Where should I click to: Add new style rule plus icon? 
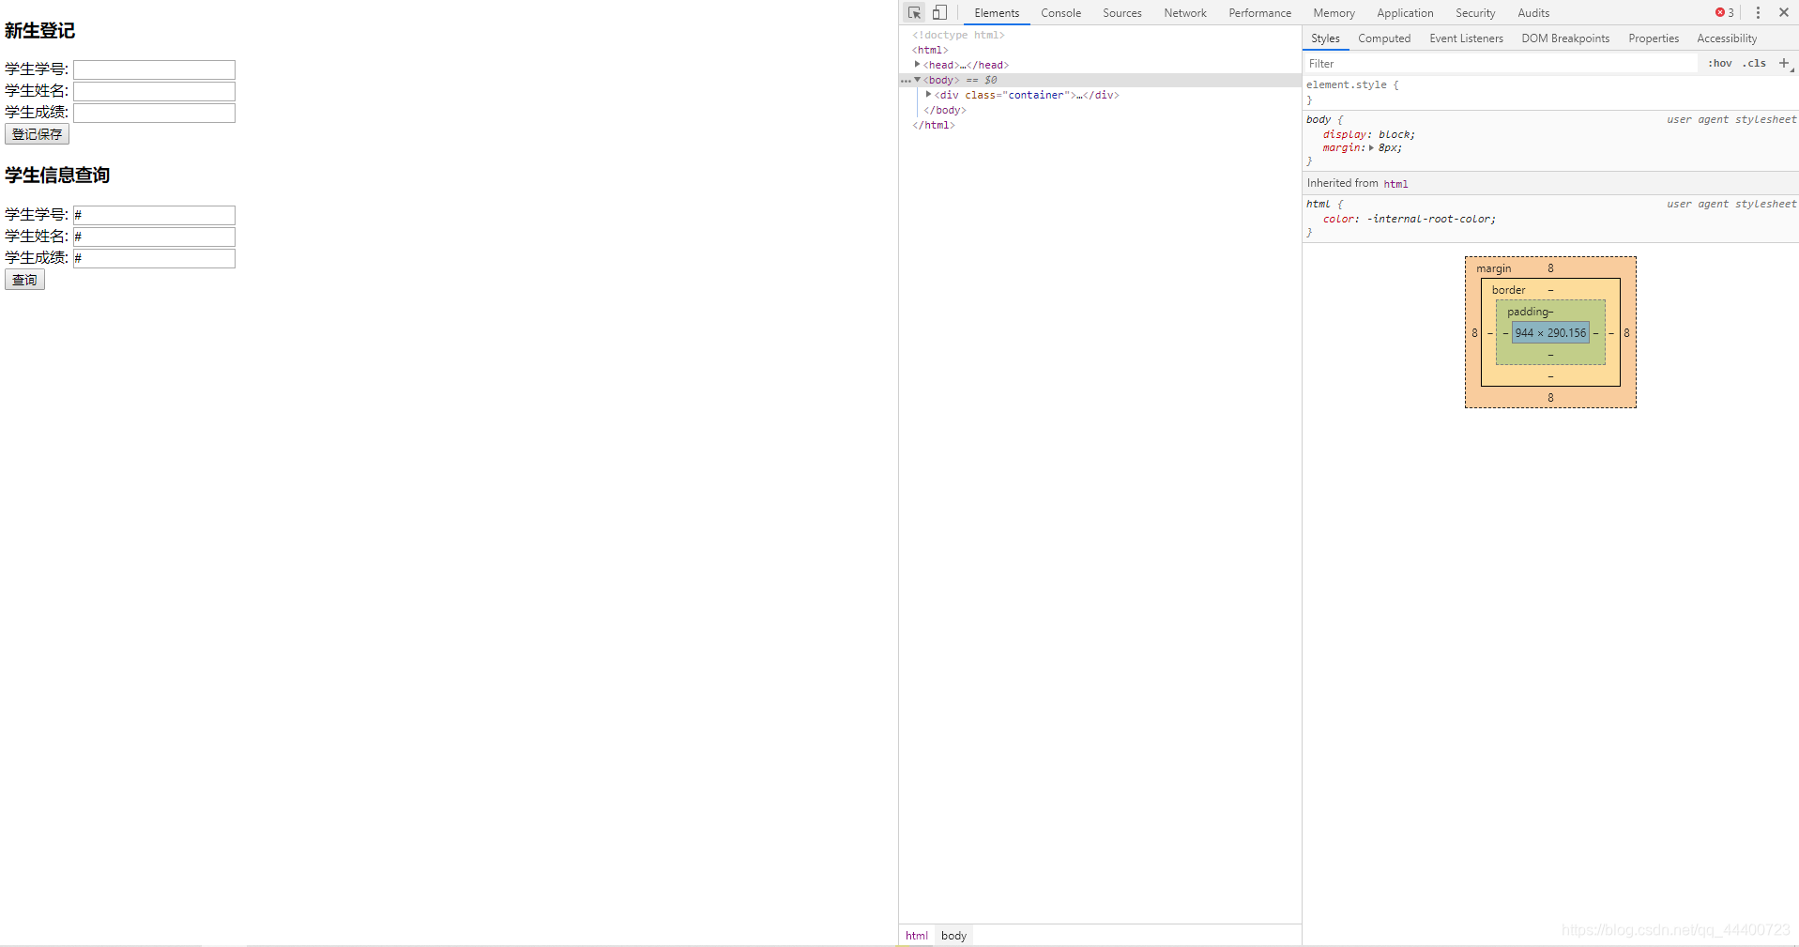(1784, 63)
